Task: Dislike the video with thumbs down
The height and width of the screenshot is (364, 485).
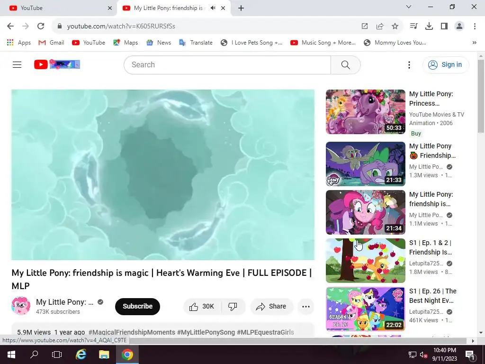Action: 233,307
